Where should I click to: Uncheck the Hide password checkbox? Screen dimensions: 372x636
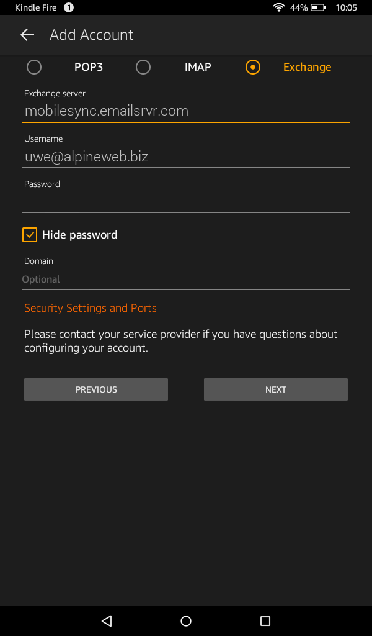tap(30, 235)
